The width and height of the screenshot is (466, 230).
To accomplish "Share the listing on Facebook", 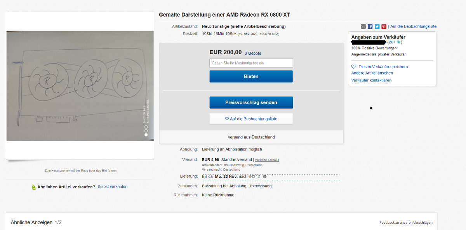I will [370, 26].
